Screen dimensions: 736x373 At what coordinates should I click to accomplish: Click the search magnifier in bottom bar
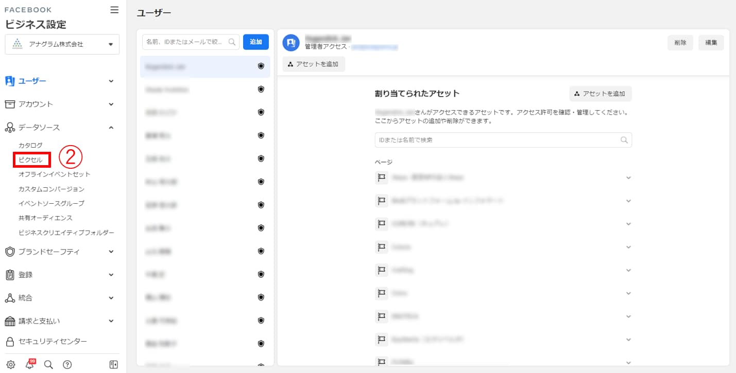[x=48, y=365]
